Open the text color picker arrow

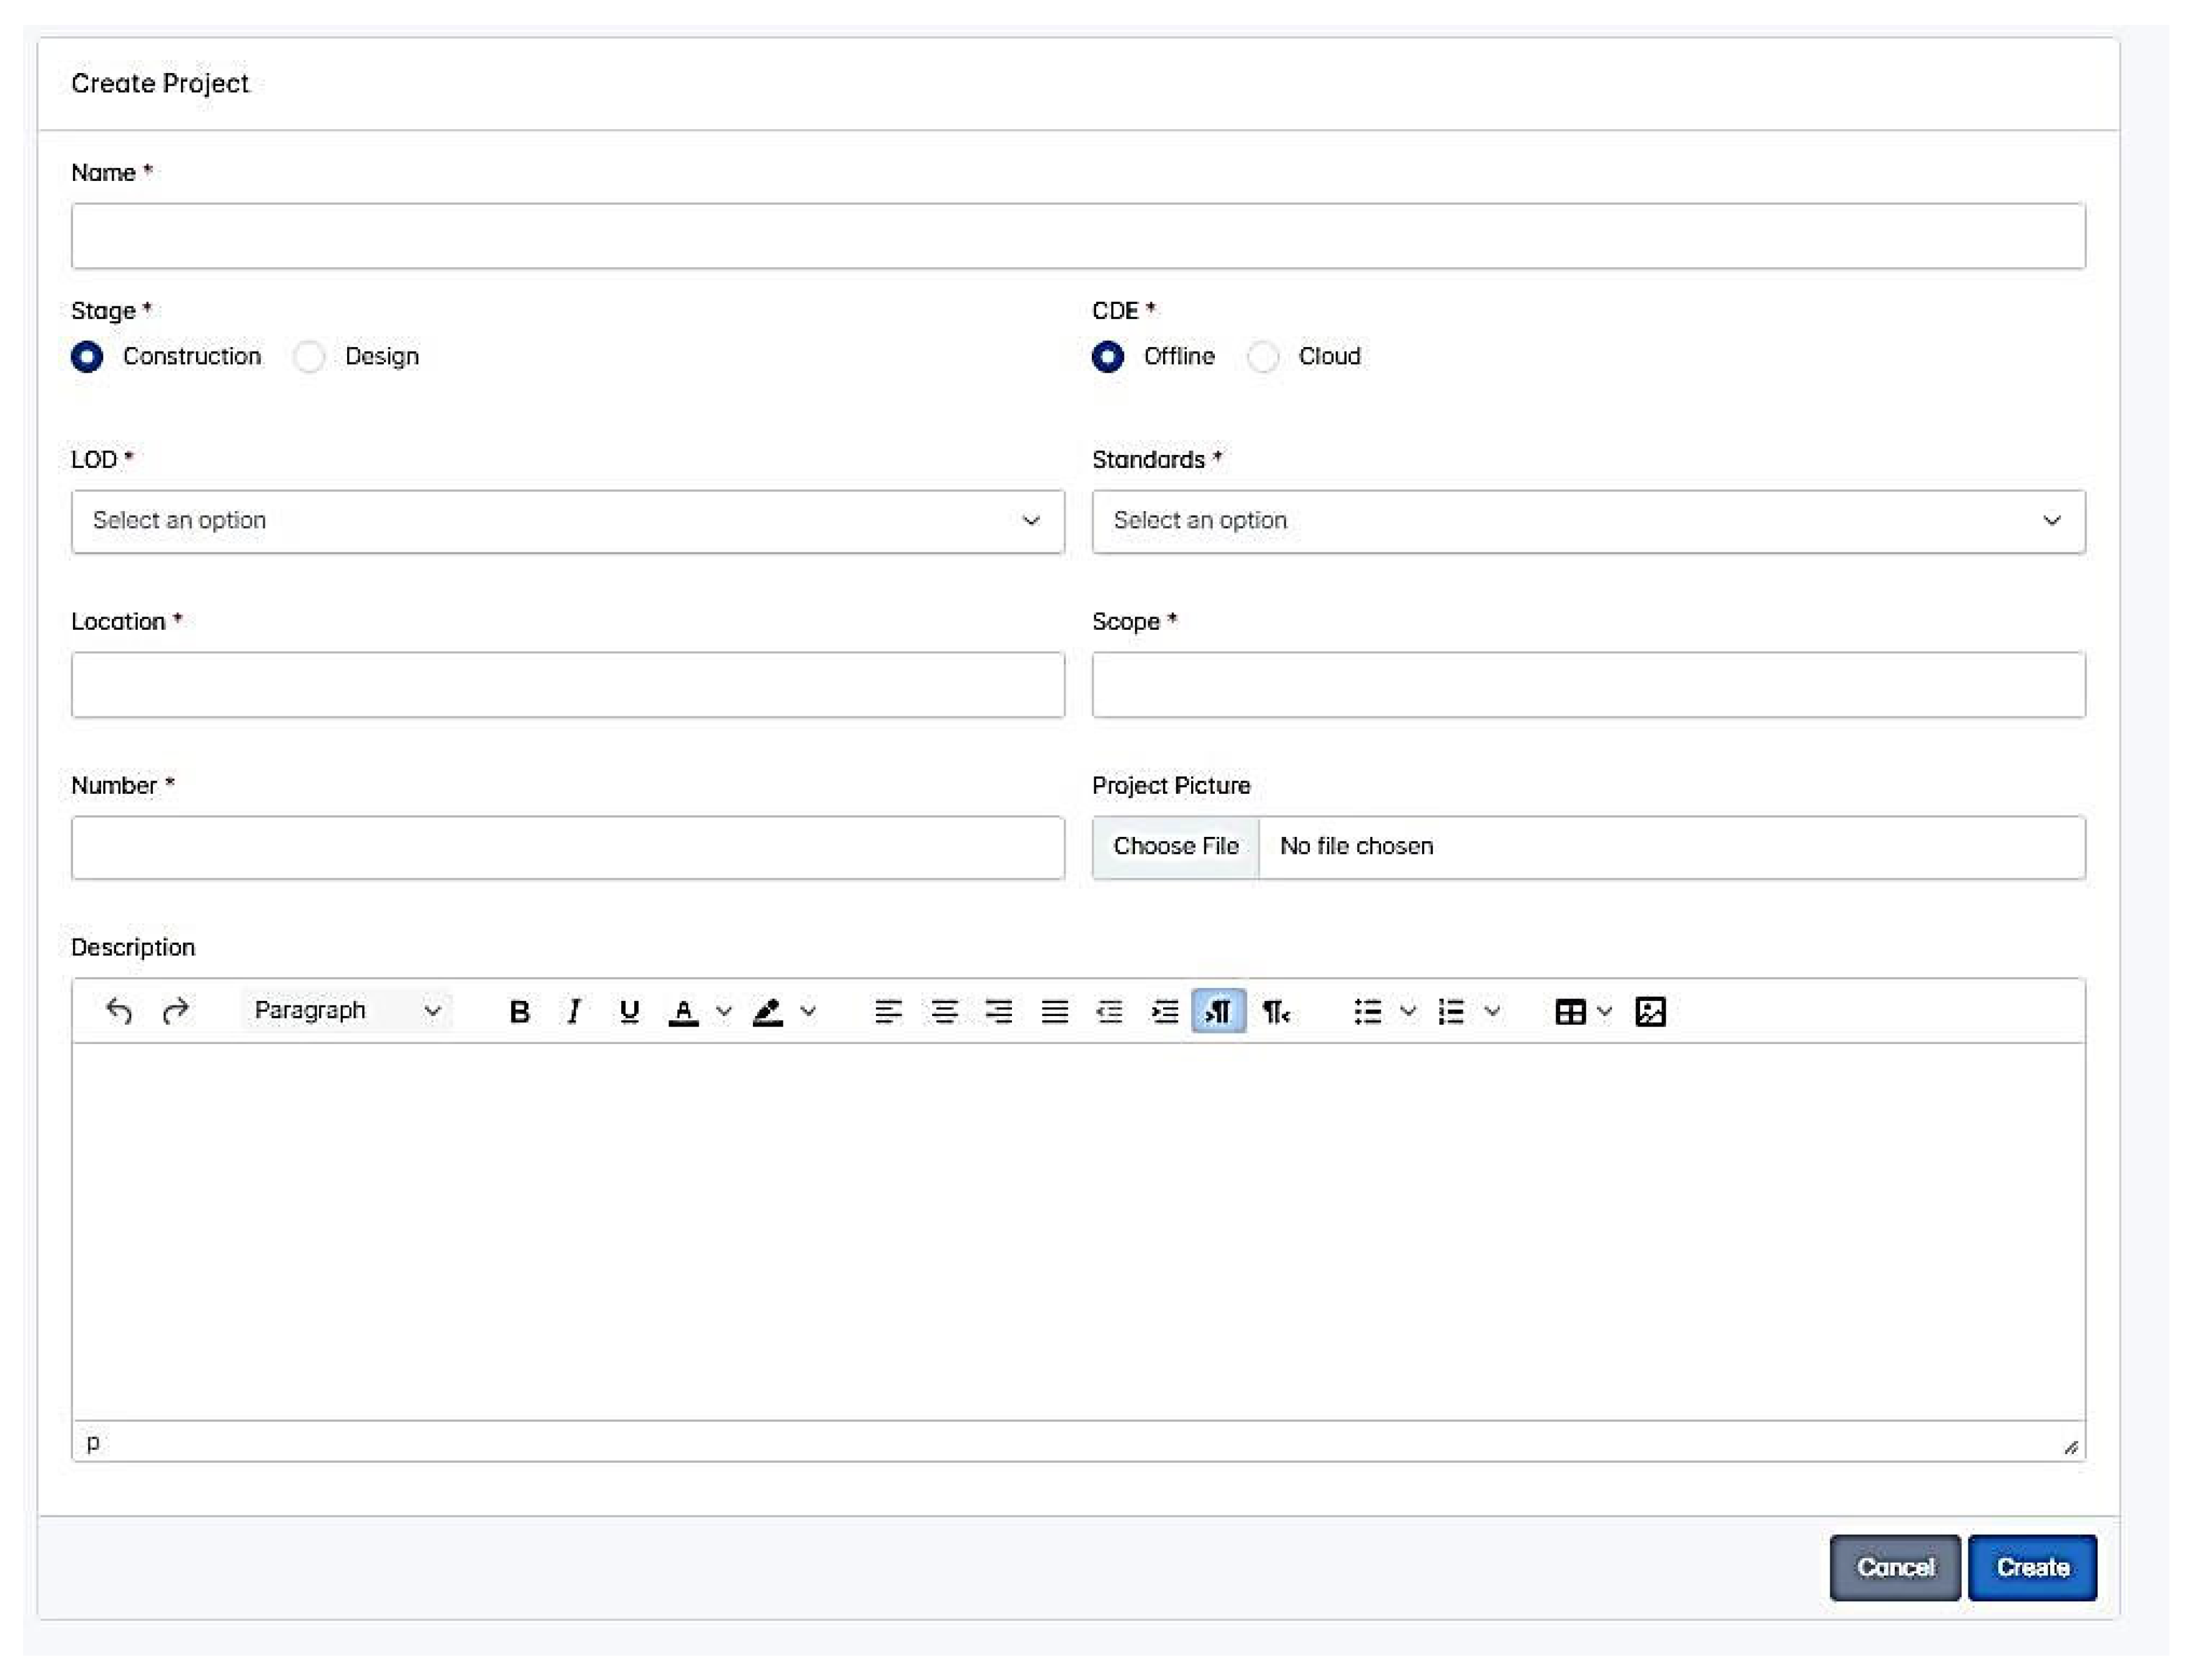pyautogui.click(x=724, y=1012)
